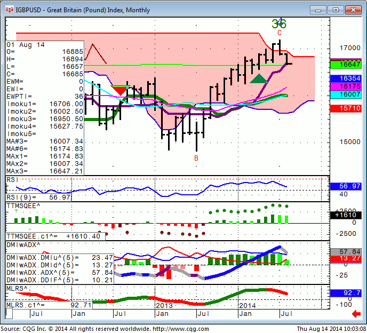Click the MA#3= 16007.34 row
This screenshot has height=333, width=367.
tap(45, 141)
